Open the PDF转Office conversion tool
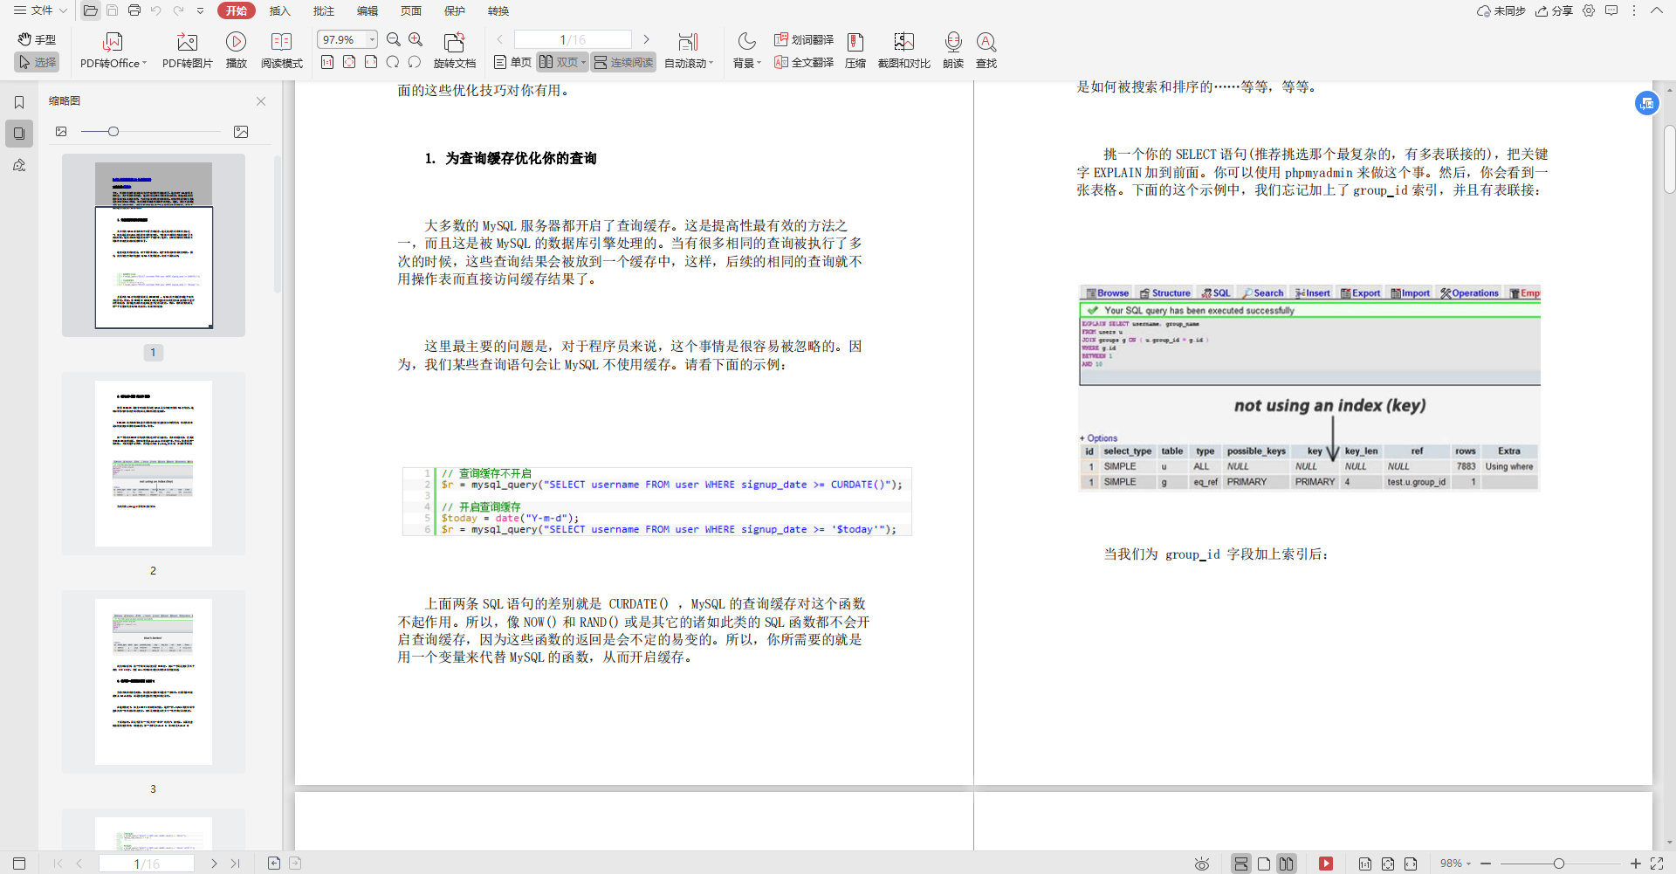This screenshot has height=874, width=1676. [112, 50]
